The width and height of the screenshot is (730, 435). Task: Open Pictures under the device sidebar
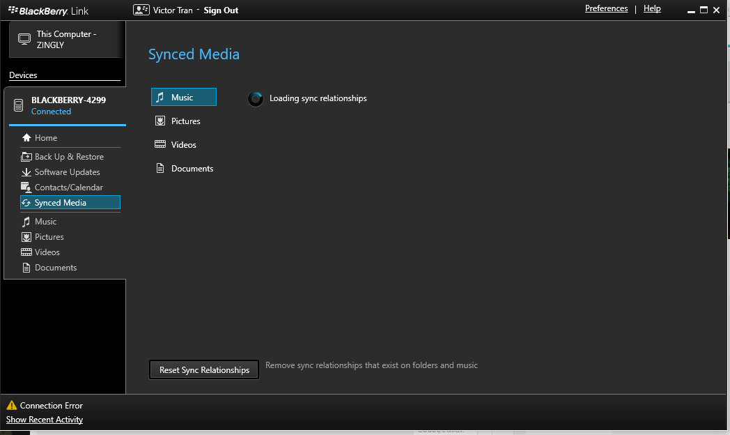pos(70,237)
